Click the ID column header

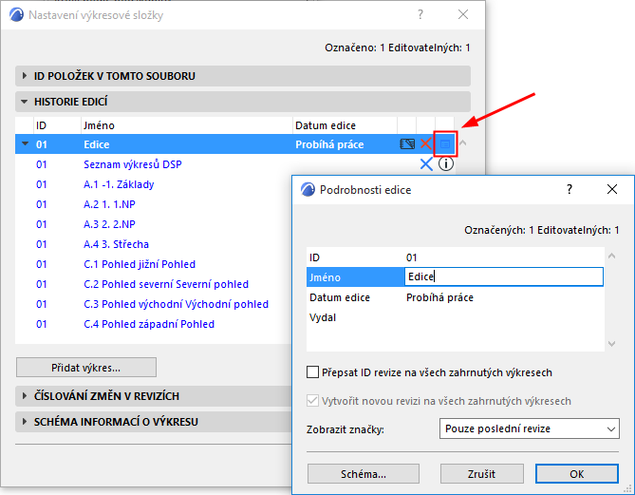click(x=57, y=125)
